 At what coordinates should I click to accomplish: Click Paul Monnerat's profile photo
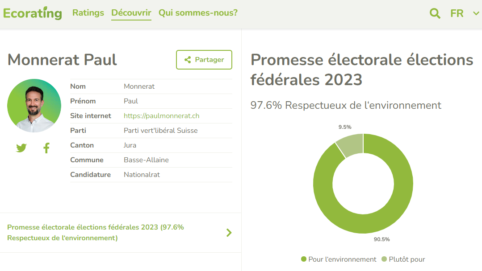(34, 106)
